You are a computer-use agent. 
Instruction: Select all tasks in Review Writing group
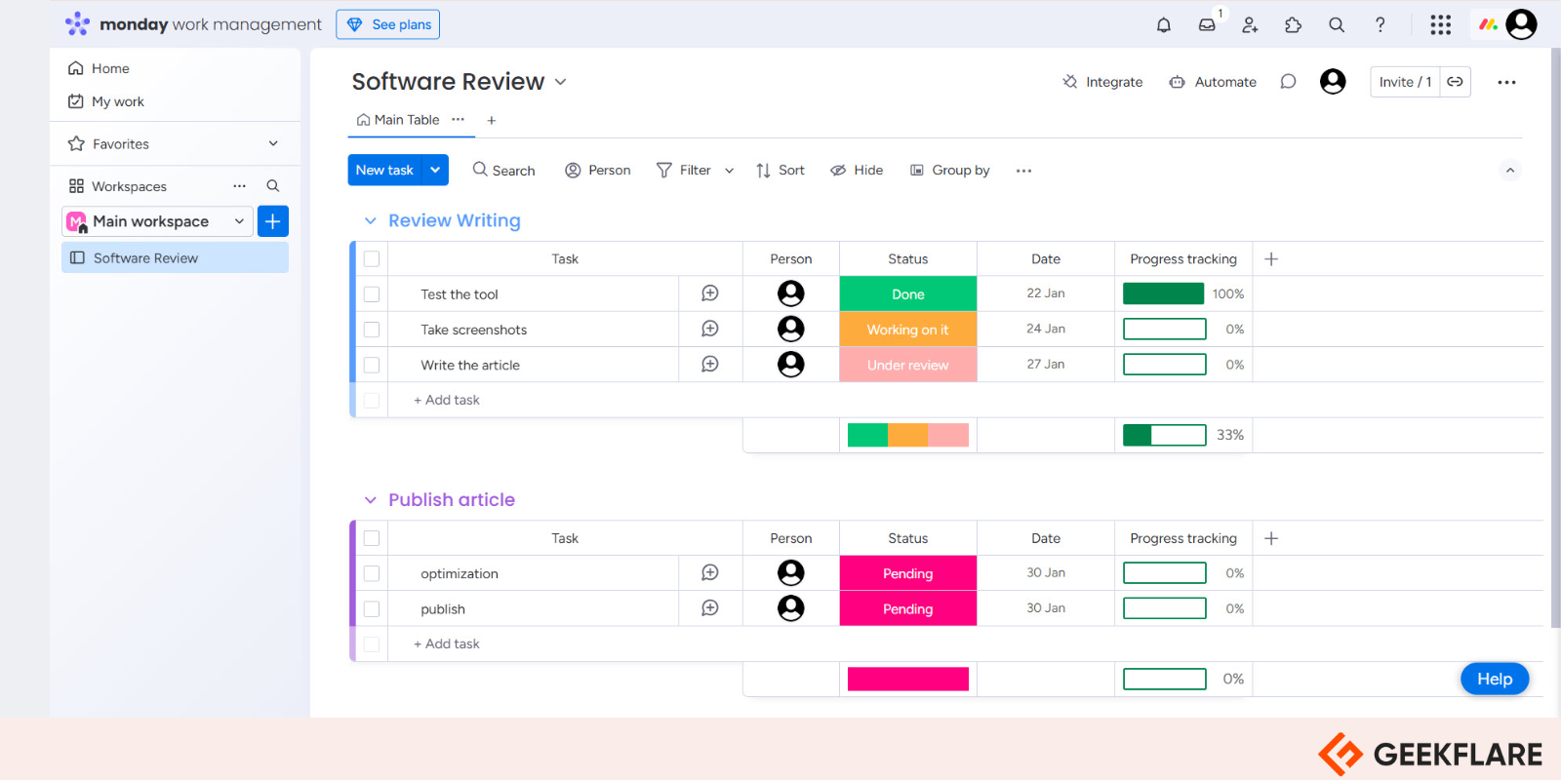click(372, 259)
